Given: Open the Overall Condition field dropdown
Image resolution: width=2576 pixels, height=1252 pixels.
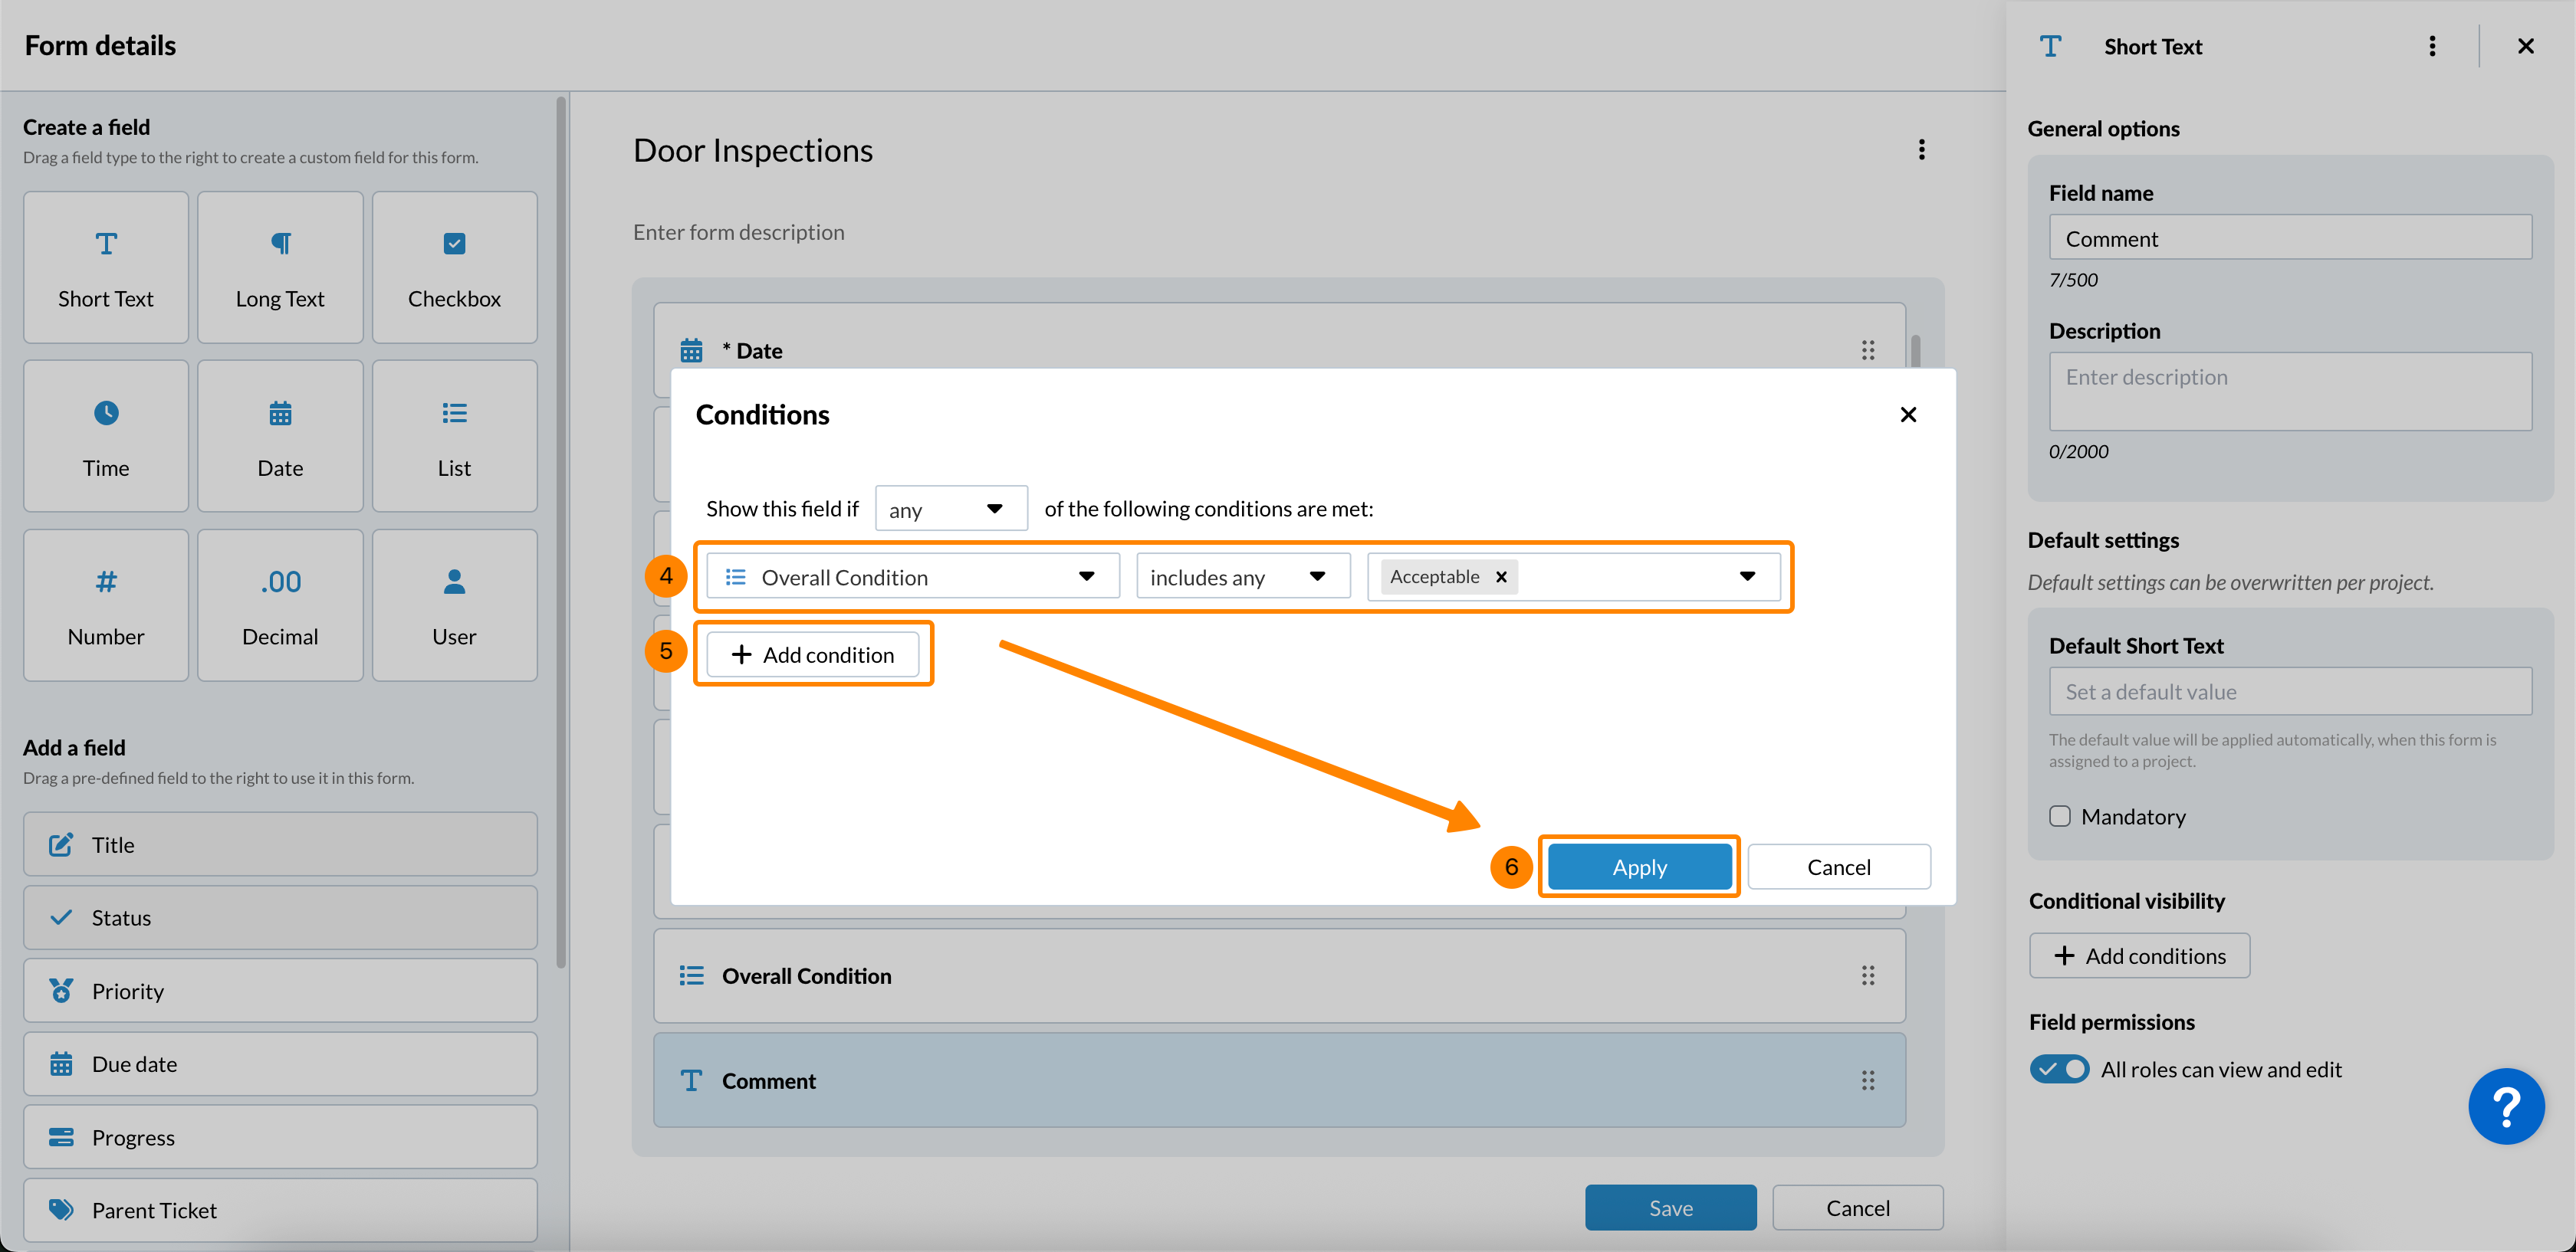Looking at the screenshot, I should pos(912,578).
